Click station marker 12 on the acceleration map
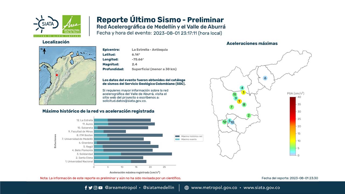This screenshot has width=345, height=194. click(224, 122)
